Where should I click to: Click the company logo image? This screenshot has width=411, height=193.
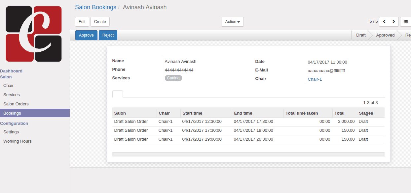tap(34, 34)
